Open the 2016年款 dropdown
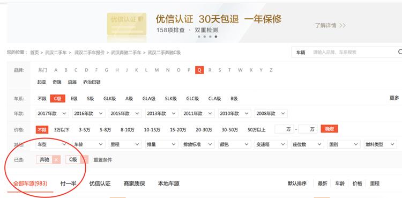Viewport: 402px width, 198px height. coord(88,113)
